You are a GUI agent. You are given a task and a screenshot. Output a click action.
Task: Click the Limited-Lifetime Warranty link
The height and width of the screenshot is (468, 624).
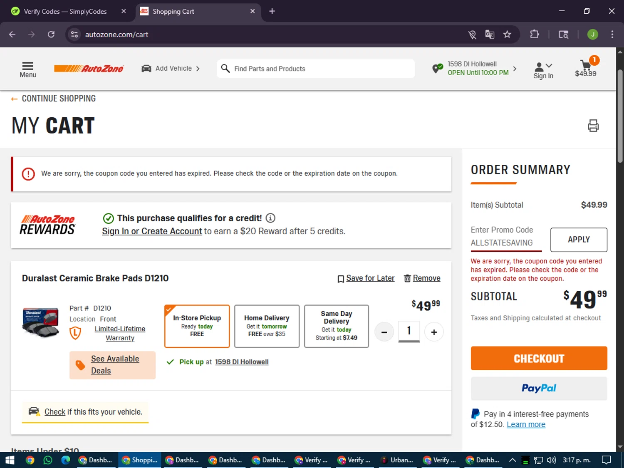point(120,333)
